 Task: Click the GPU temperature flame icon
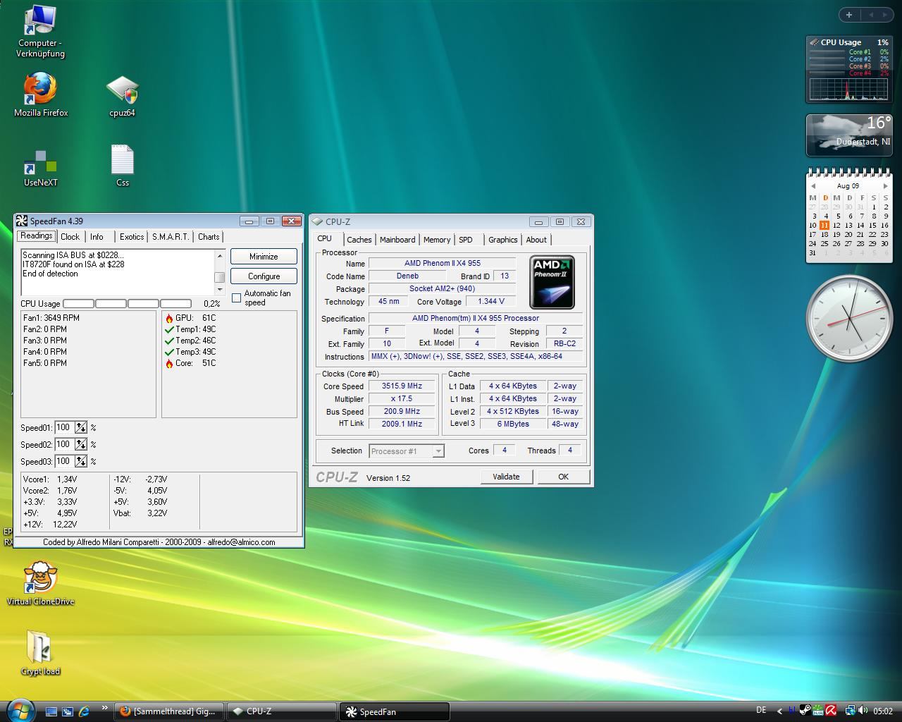point(169,318)
